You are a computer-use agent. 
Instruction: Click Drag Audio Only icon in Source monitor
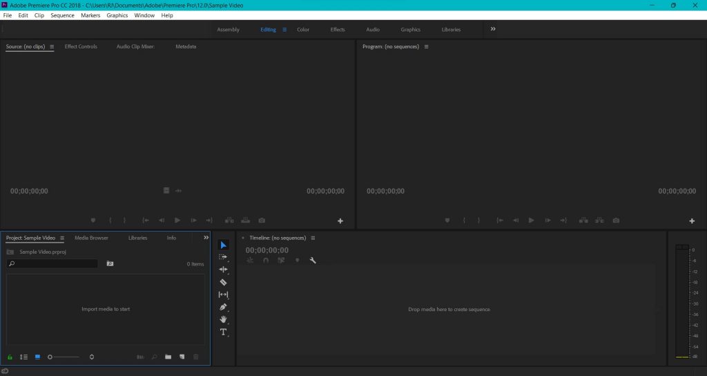[179, 191]
